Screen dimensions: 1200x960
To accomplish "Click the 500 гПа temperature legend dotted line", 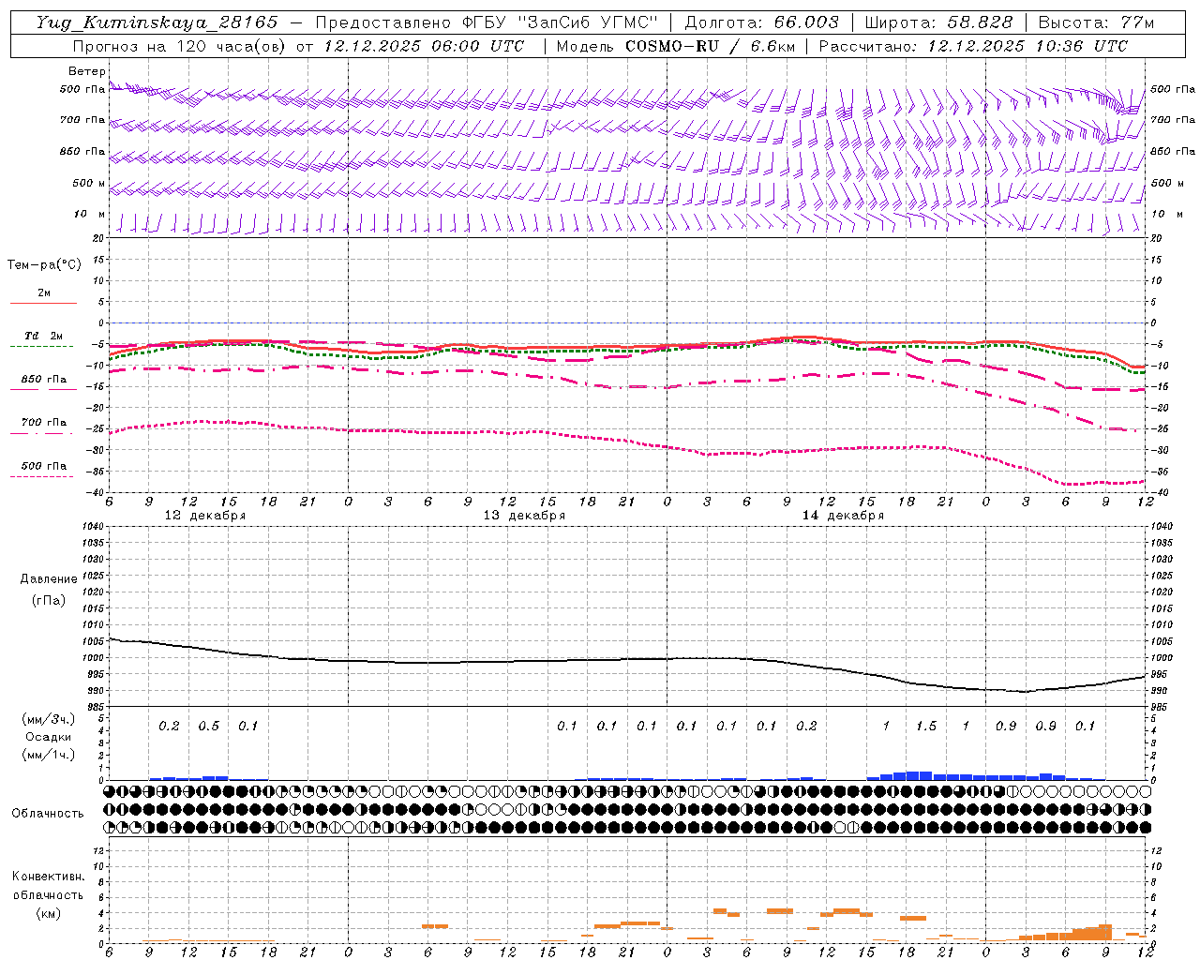I will (x=41, y=476).
